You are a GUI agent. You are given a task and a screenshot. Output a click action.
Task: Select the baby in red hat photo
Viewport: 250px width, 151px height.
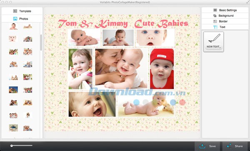pos(162,69)
